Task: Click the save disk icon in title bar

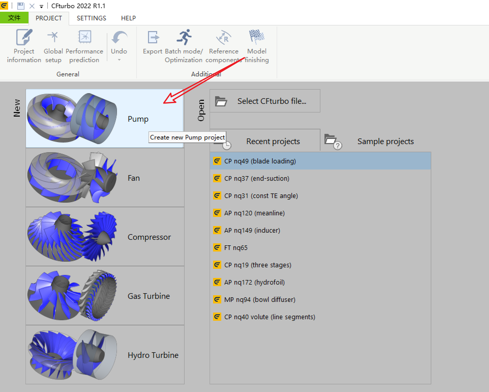Action: tap(21, 6)
